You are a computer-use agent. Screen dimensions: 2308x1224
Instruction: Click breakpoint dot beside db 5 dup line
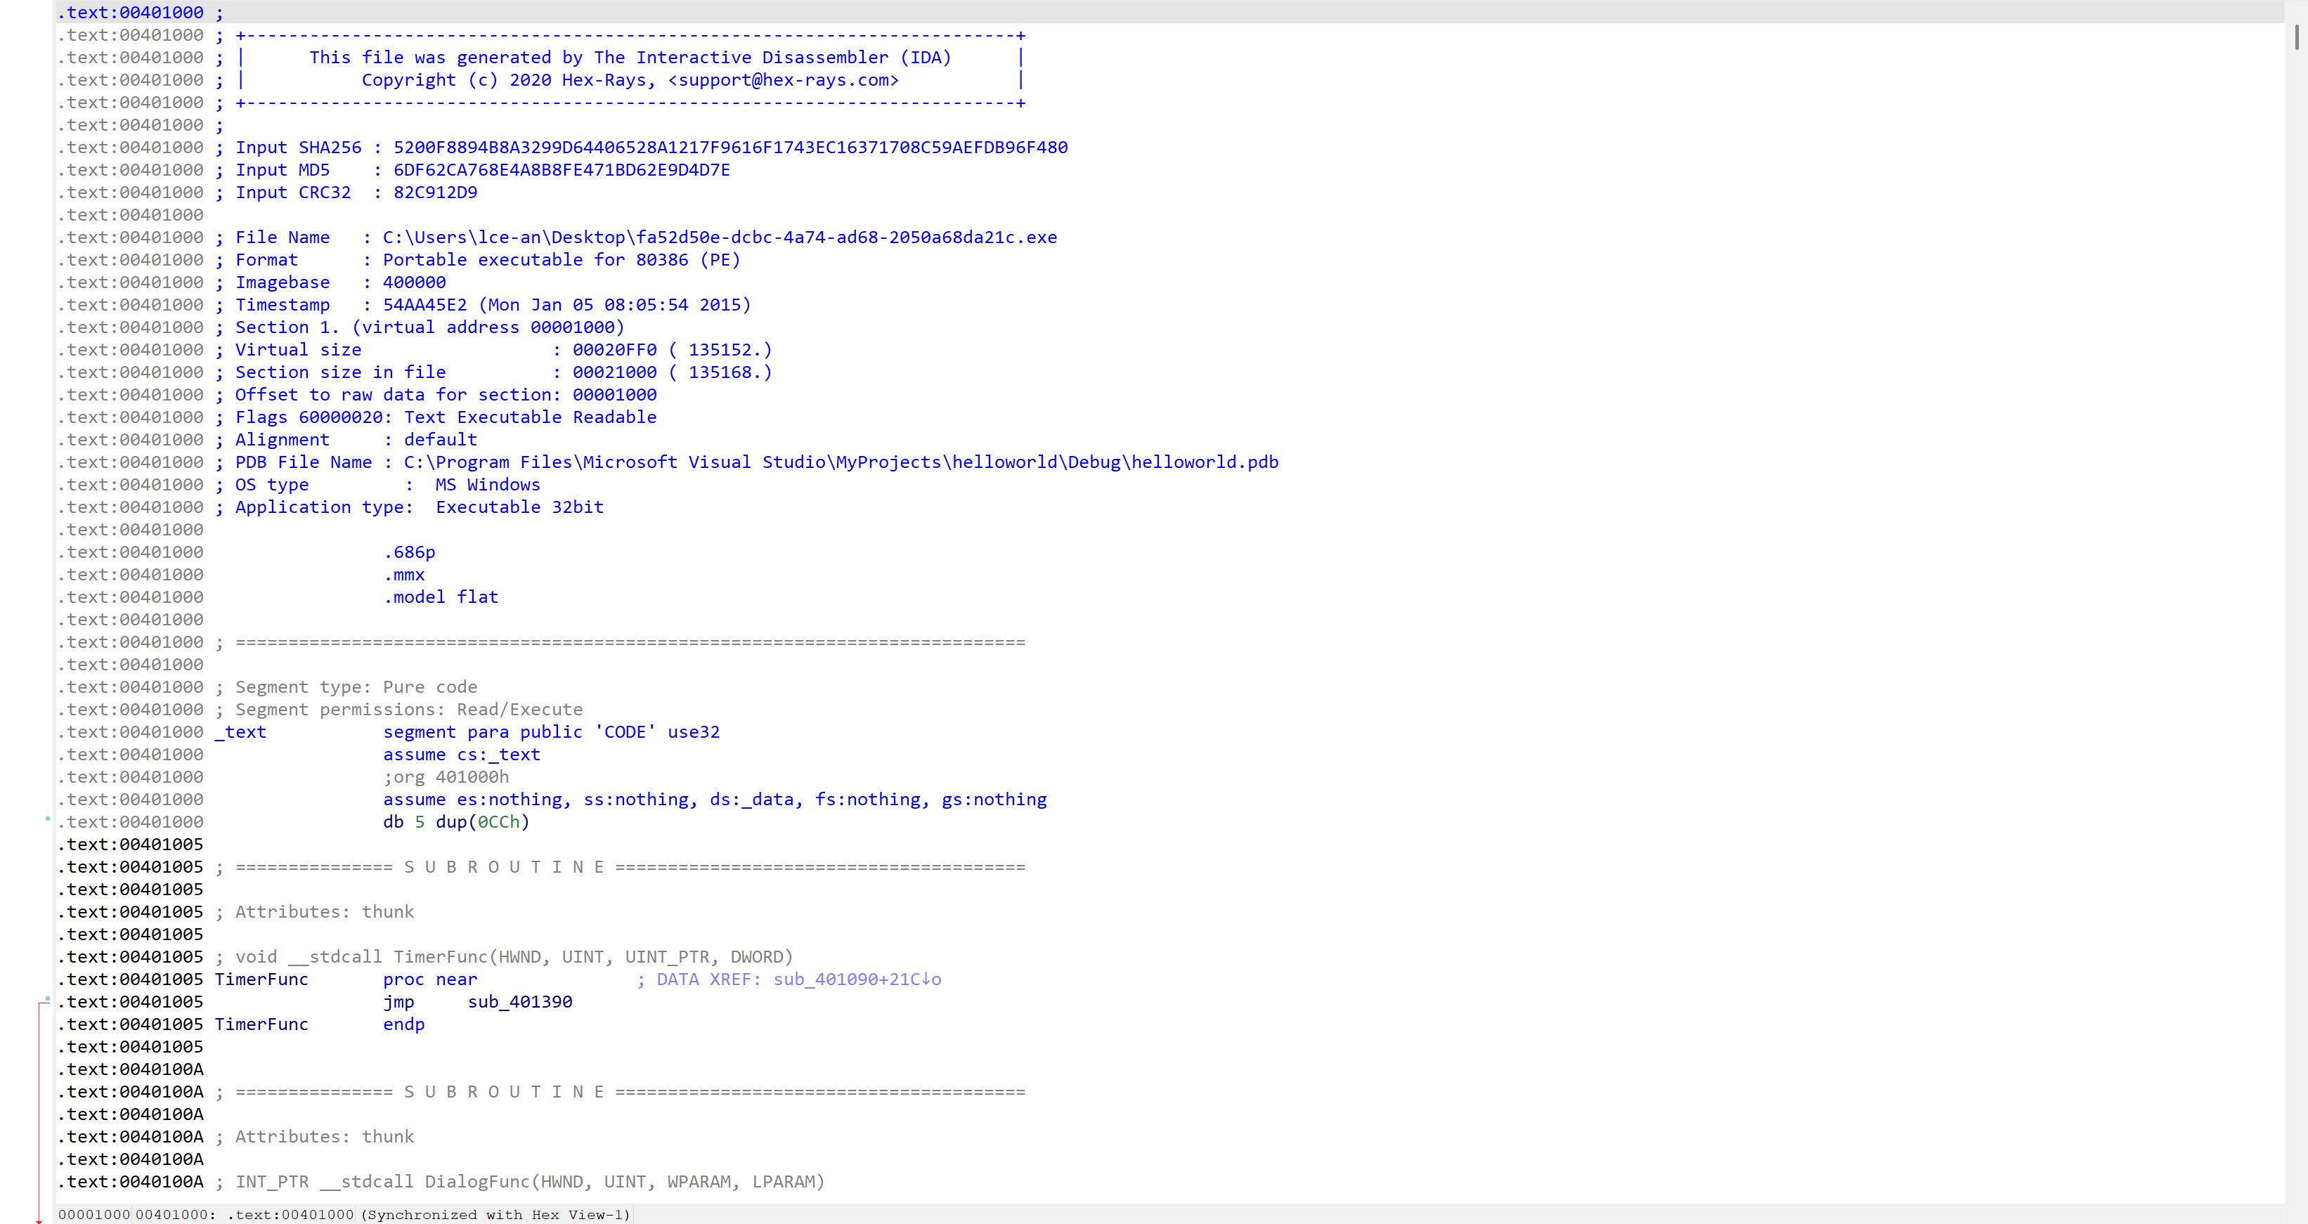(48, 818)
